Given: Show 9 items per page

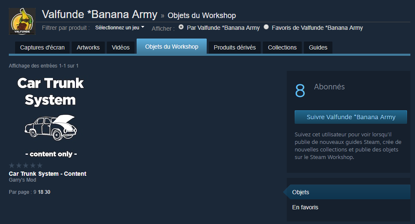Looking at the screenshot, I should [35, 192].
